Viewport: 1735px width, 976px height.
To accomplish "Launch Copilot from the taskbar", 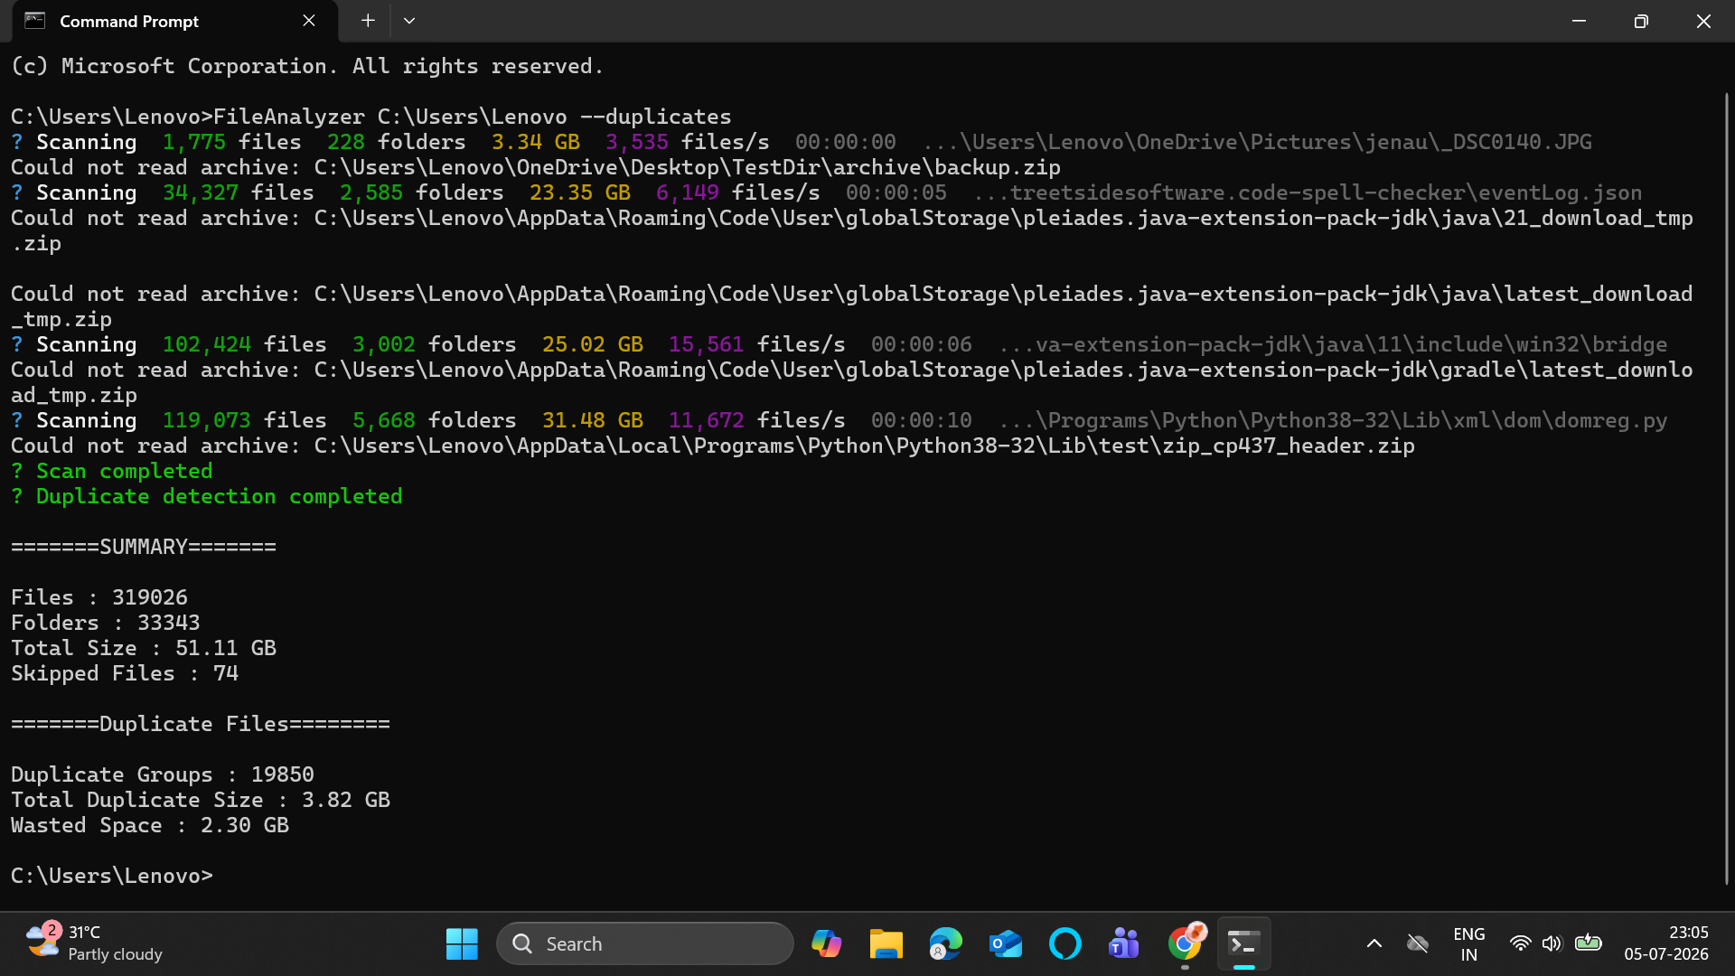I will point(826,943).
